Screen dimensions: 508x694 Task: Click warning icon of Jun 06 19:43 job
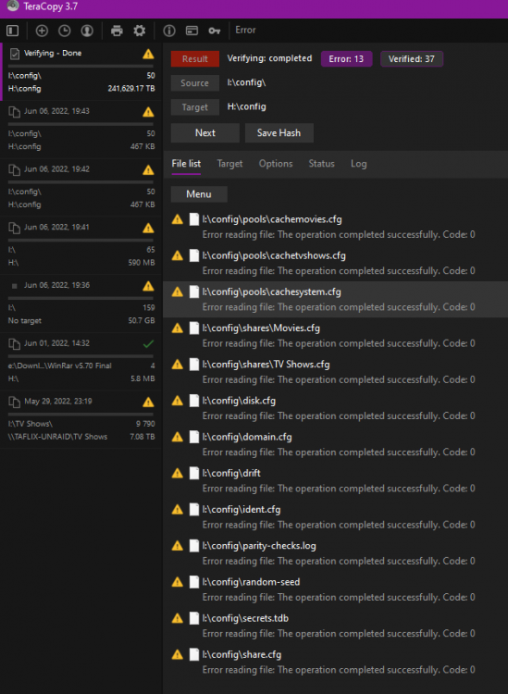[148, 112]
